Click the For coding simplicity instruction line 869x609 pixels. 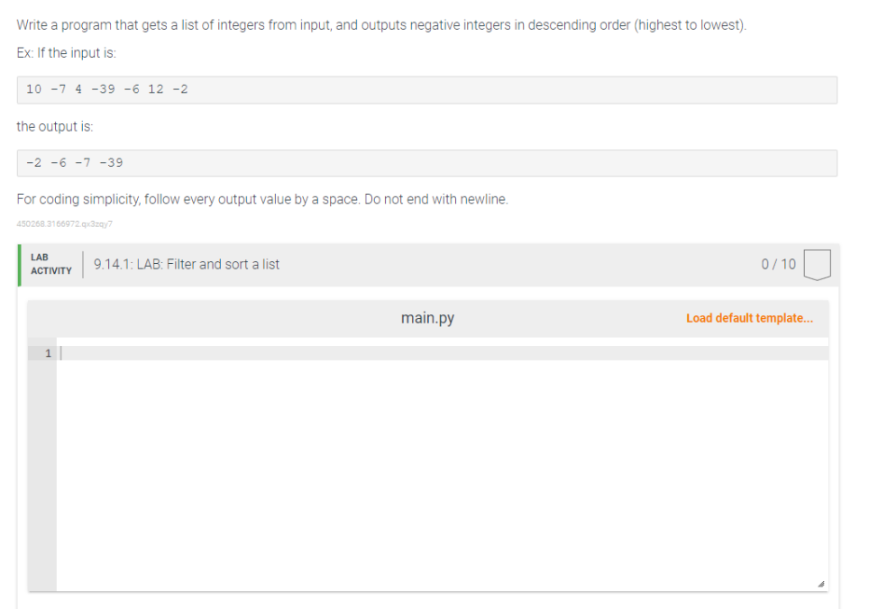coord(262,199)
